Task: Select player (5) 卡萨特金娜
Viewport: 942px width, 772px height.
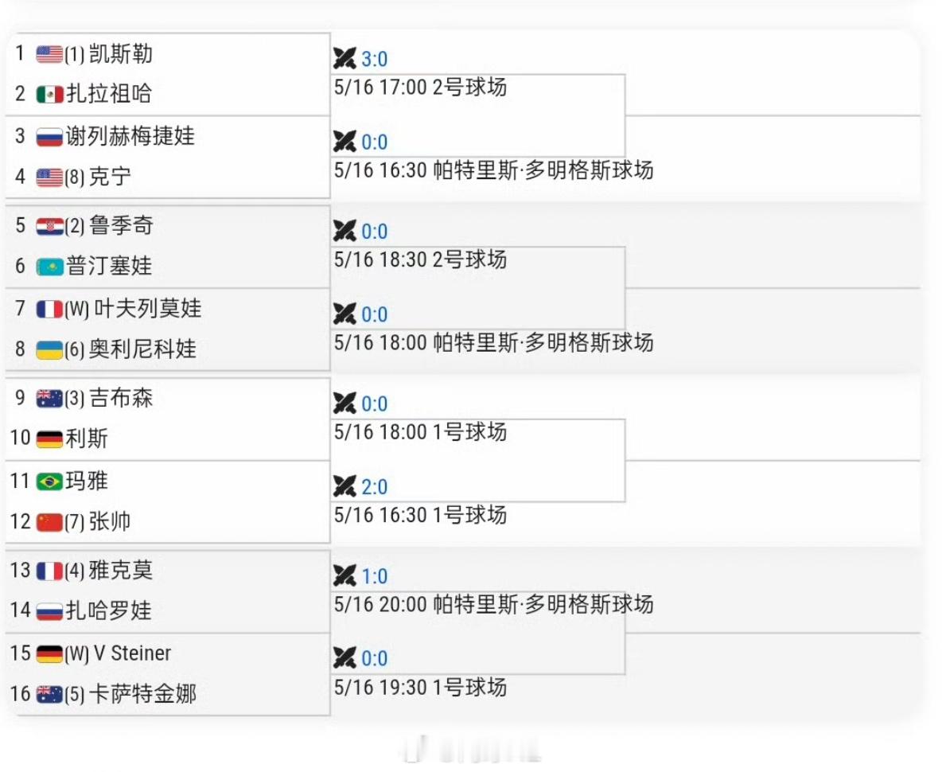Action: click(130, 694)
